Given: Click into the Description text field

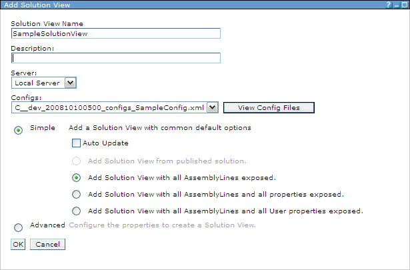Looking at the screenshot, I should (116, 58).
